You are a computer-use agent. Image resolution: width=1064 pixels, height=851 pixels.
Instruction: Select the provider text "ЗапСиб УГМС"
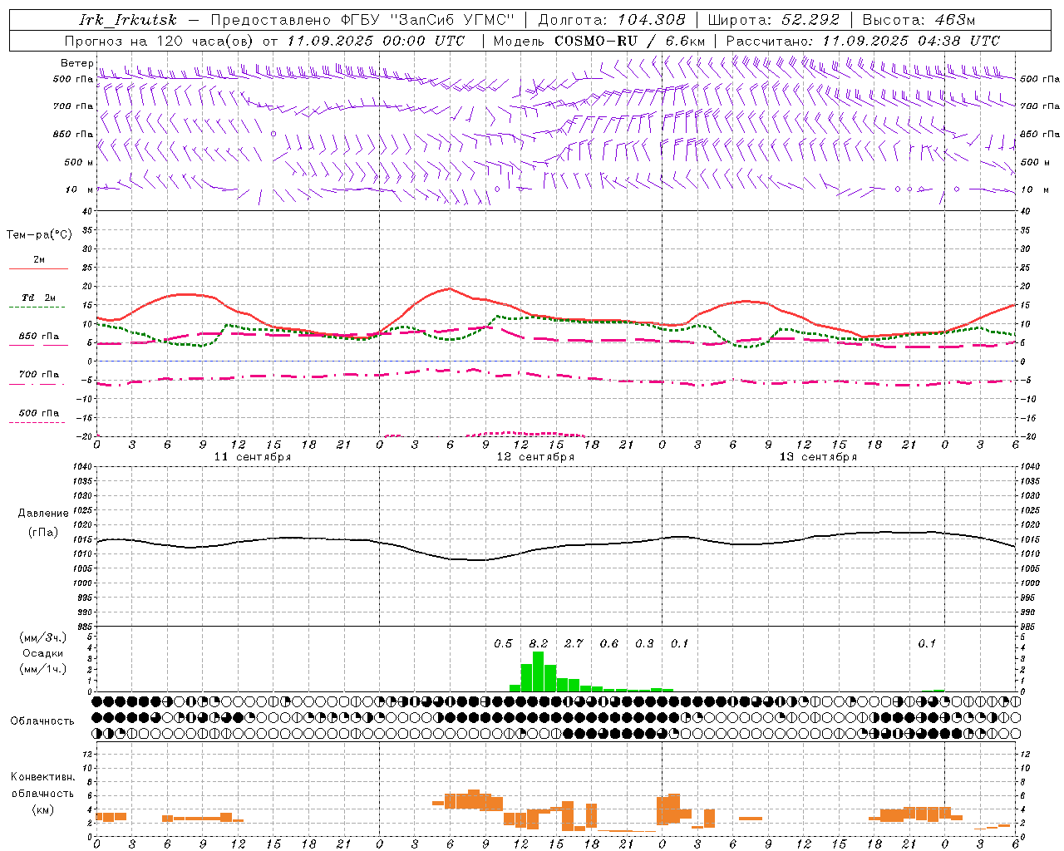click(x=453, y=20)
